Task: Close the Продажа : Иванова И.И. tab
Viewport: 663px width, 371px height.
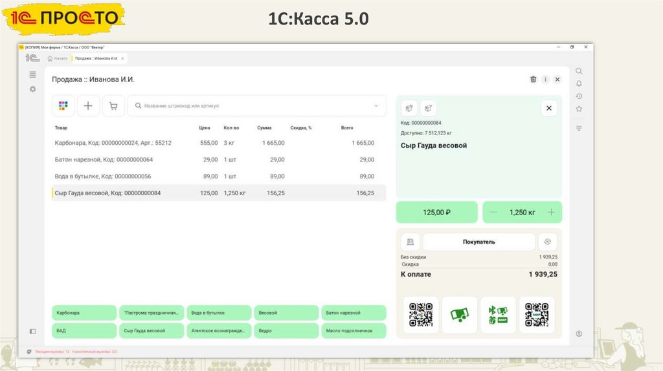Action: (x=122, y=59)
